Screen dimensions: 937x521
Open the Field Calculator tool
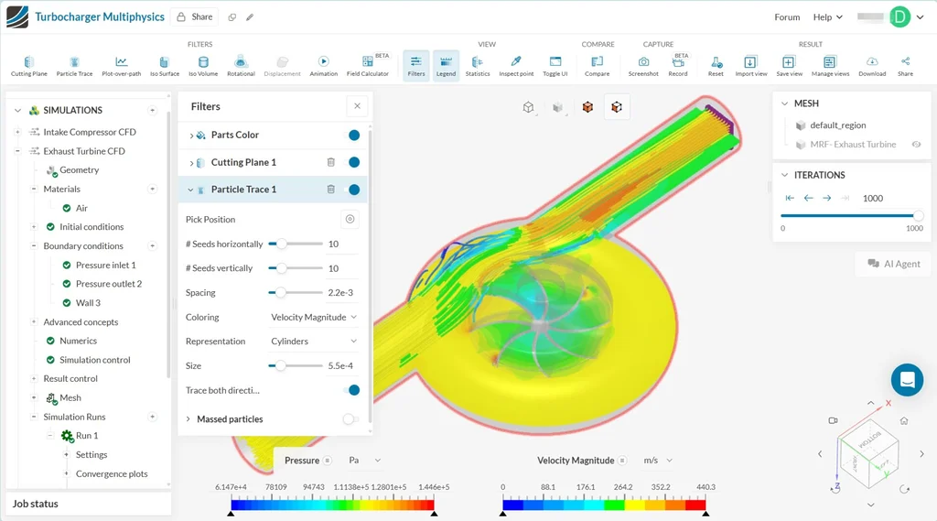pos(367,65)
